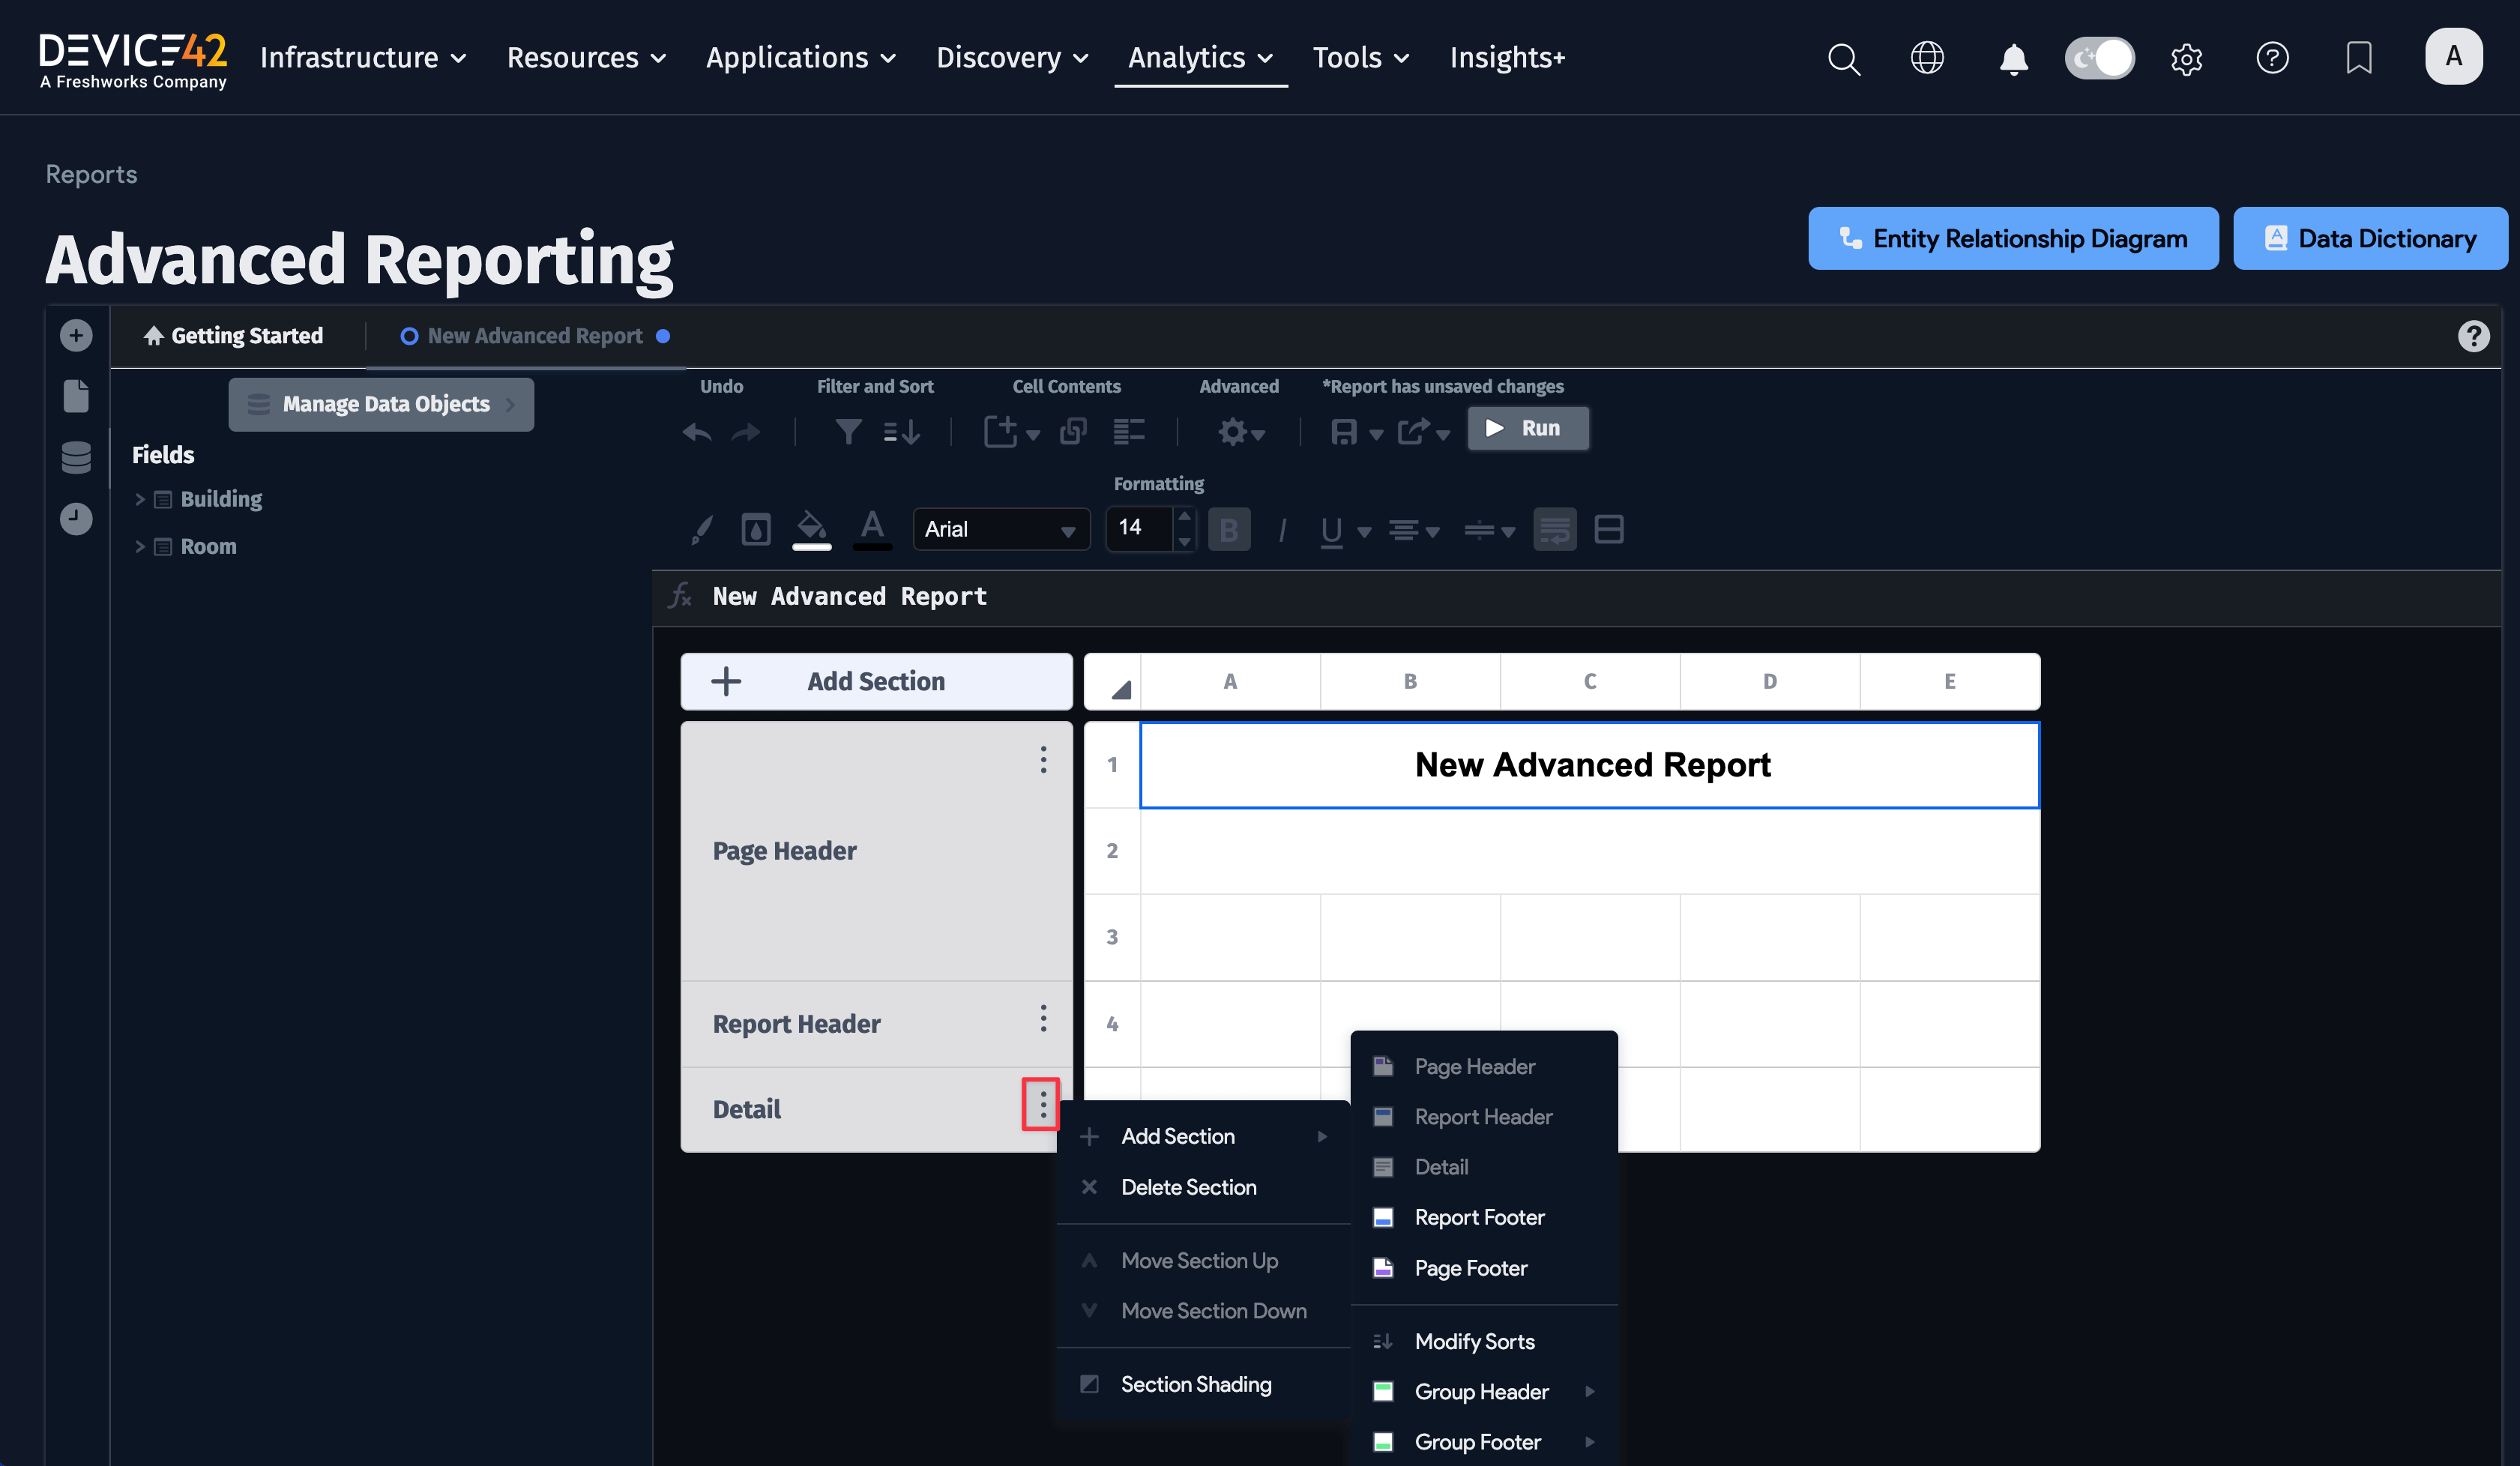Click the Undo arrow in the toolbar
Viewport: 2520px width, 1466px height.
697,431
